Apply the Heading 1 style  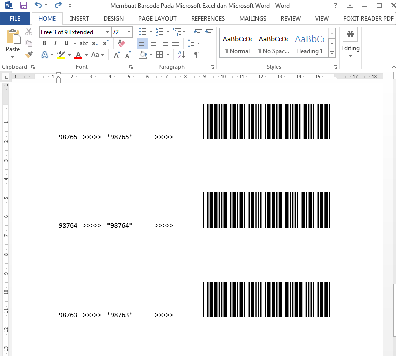pyautogui.click(x=310, y=45)
